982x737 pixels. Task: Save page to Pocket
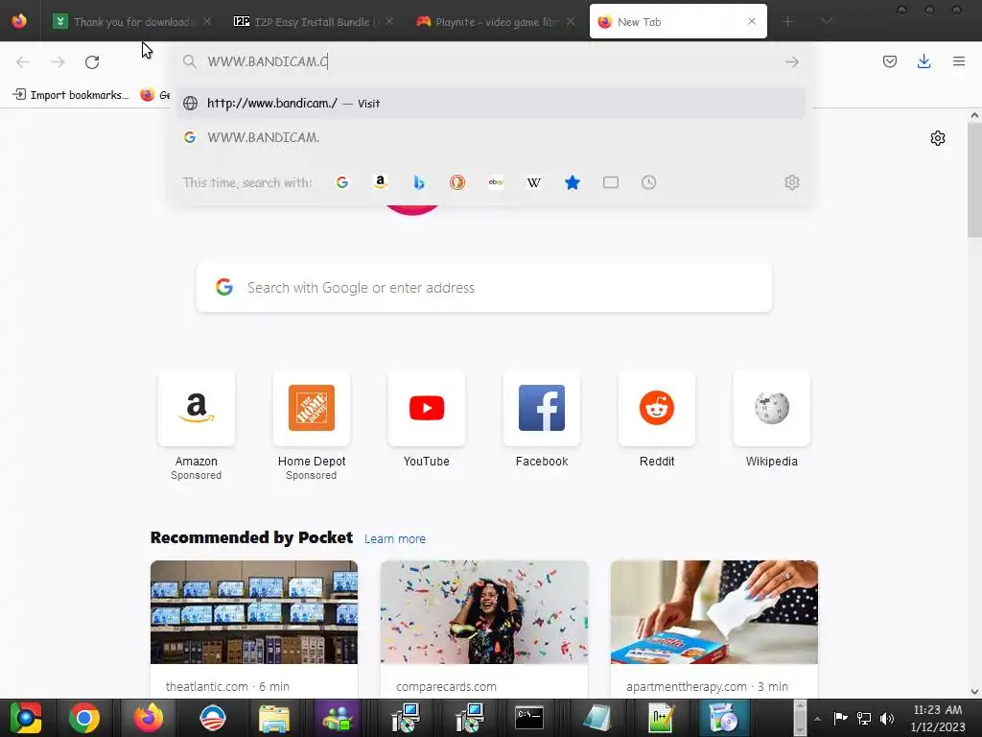[x=889, y=61]
